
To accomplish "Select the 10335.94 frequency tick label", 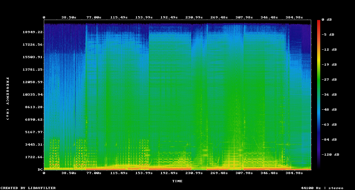I will tap(32, 94).
